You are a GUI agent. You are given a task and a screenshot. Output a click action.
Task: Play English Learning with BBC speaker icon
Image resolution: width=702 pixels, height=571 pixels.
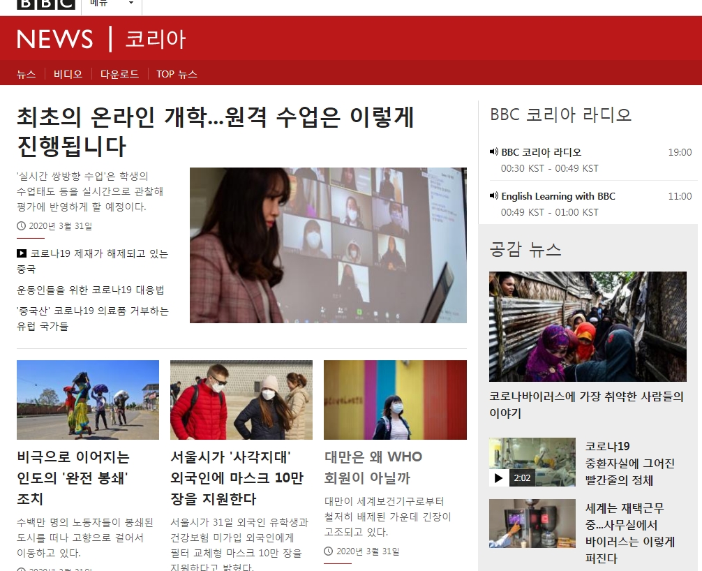[494, 195]
